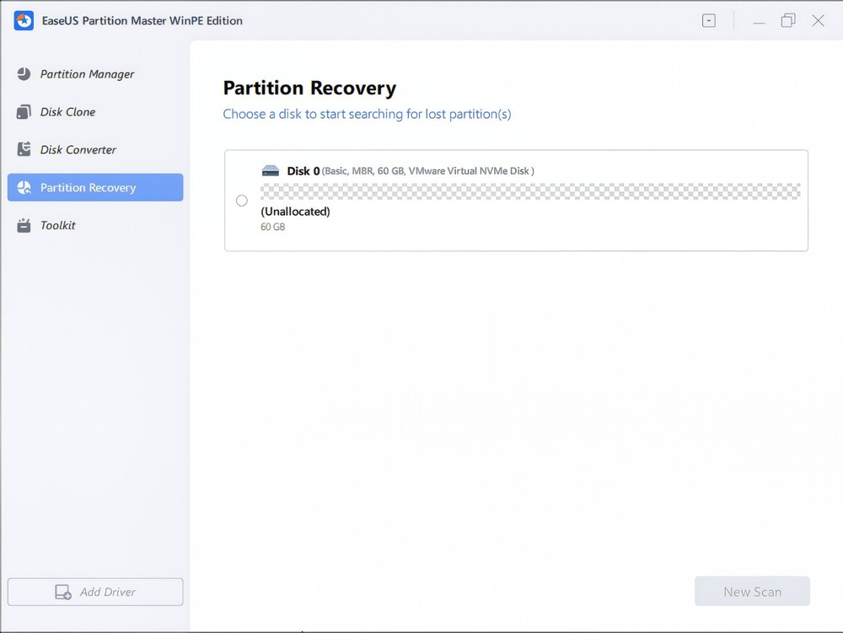
Task: Click the 60 GB capacity label
Action: pyautogui.click(x=272, y=227)
